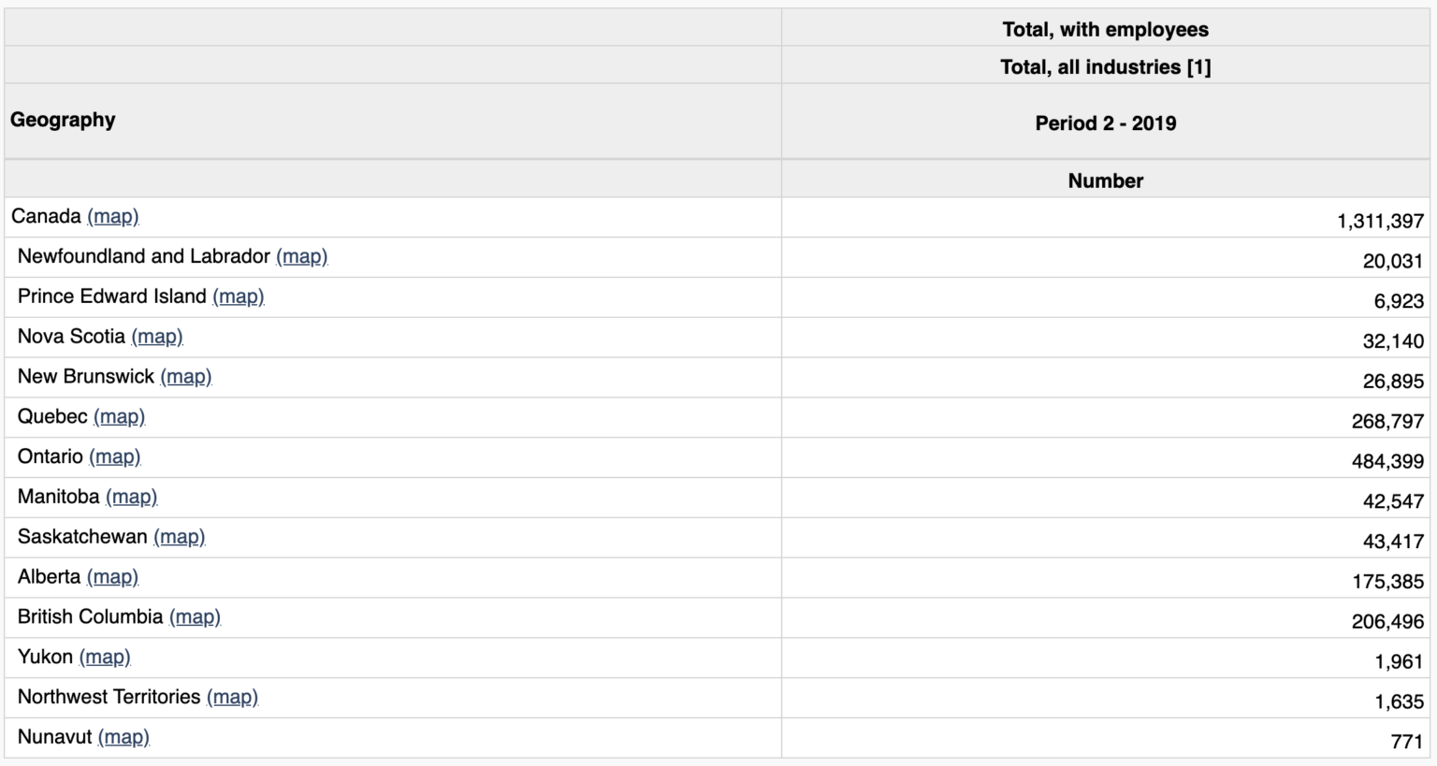This screenshot has width=1437, height=766.
Task: Click Prince Edward Island map link
Action: click(x=239, y=296)
